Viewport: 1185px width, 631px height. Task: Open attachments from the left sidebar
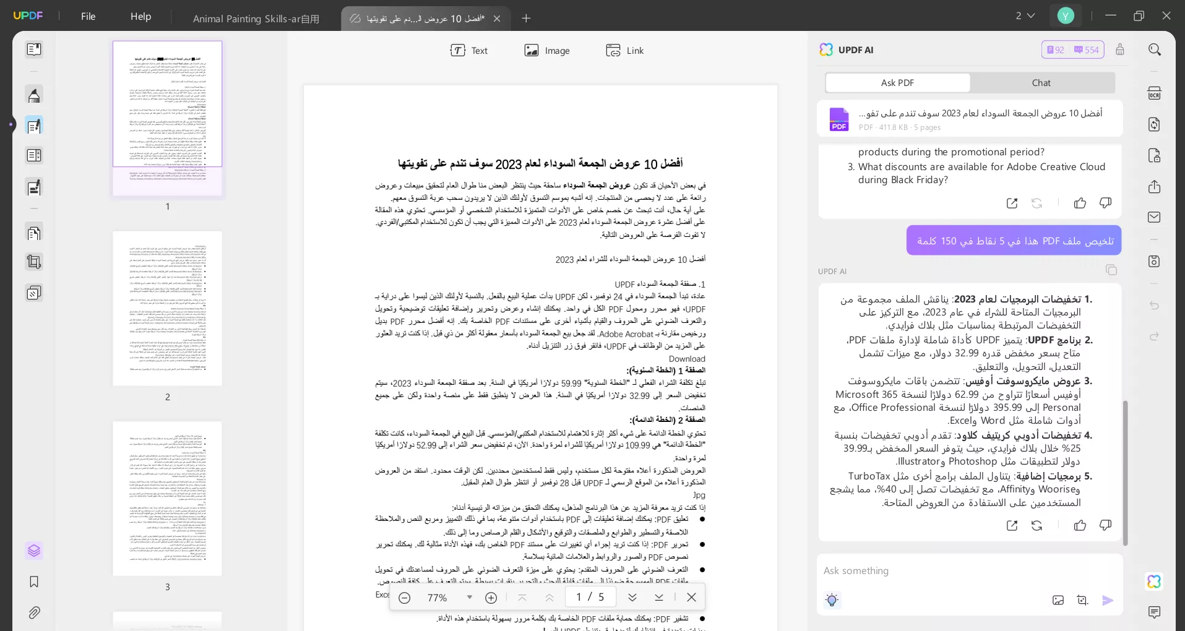tap(34, 612)
